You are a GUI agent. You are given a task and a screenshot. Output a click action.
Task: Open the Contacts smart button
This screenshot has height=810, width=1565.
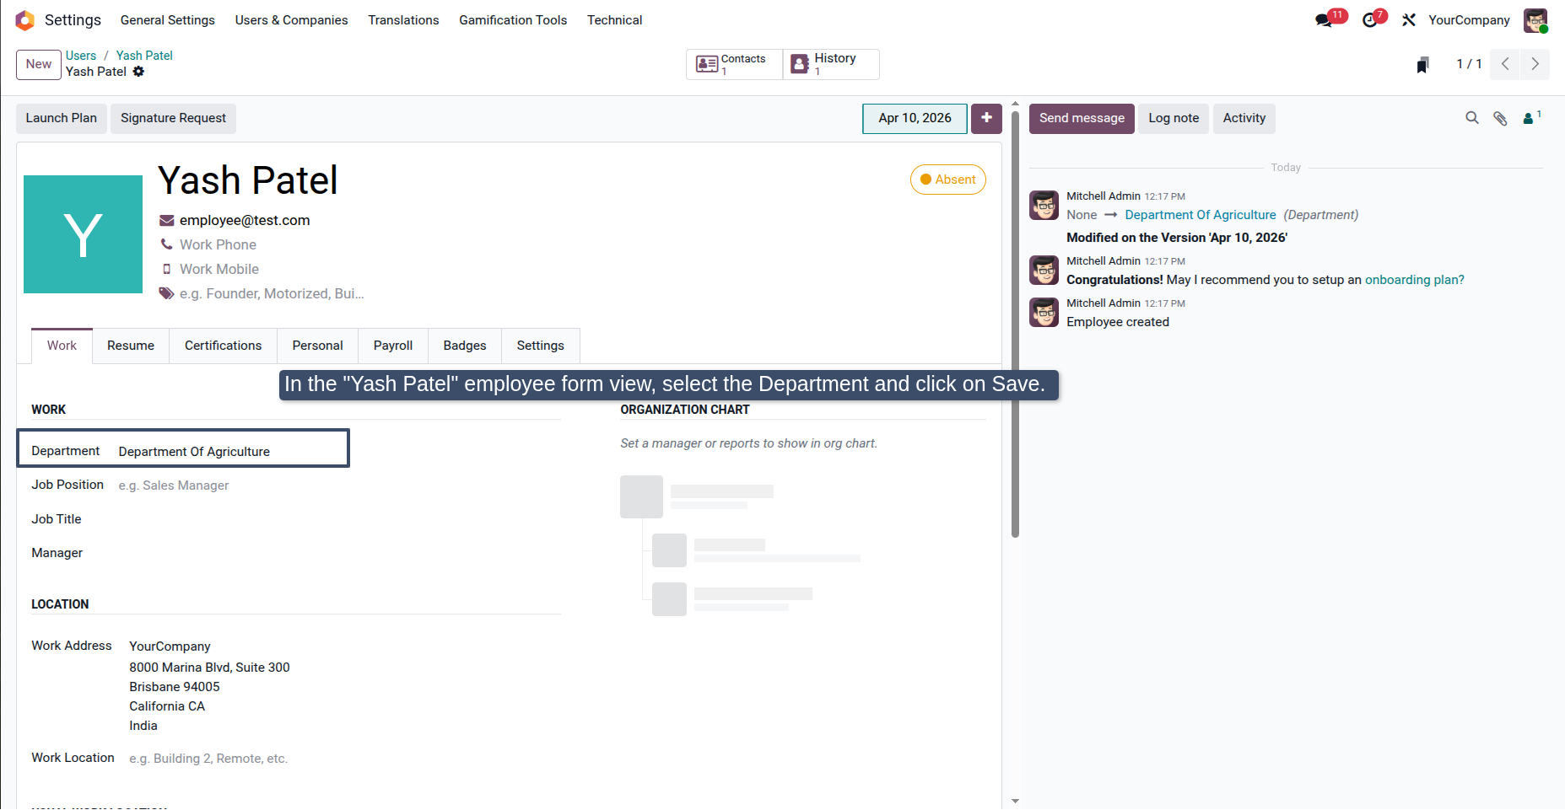[x=734, y=64]
